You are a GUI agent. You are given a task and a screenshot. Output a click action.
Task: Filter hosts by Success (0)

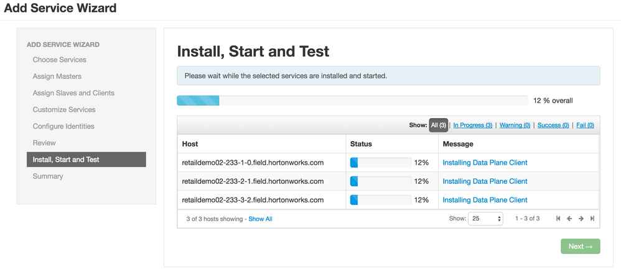pyautogui.click(x=553, y=125)
